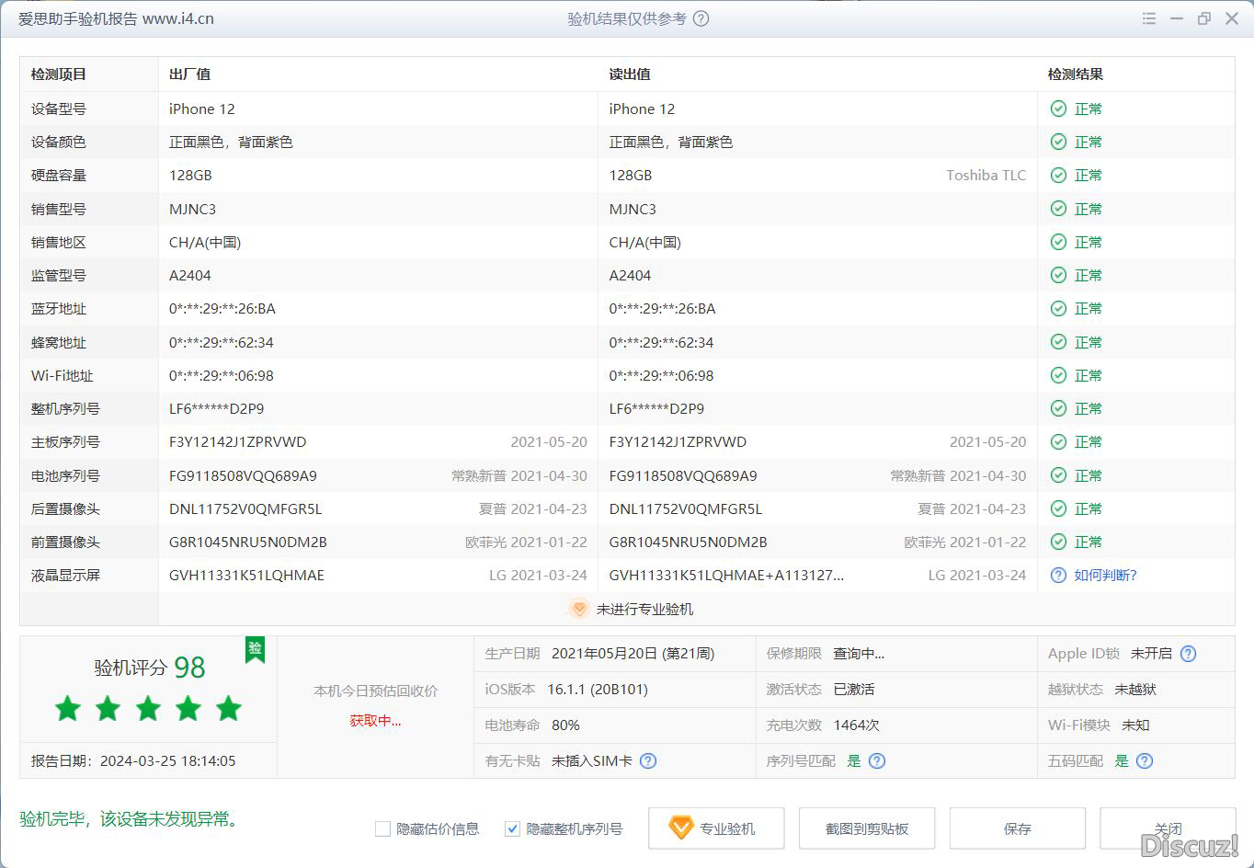This screenshot has width=1254, height=868.
Task: Click the 未进行专业验机 notice text
Action: (644, 609)
